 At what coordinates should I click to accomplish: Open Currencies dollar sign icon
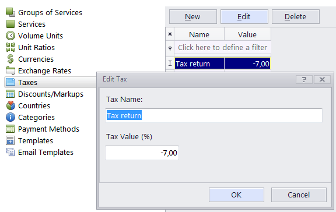(x=10, y=59)
